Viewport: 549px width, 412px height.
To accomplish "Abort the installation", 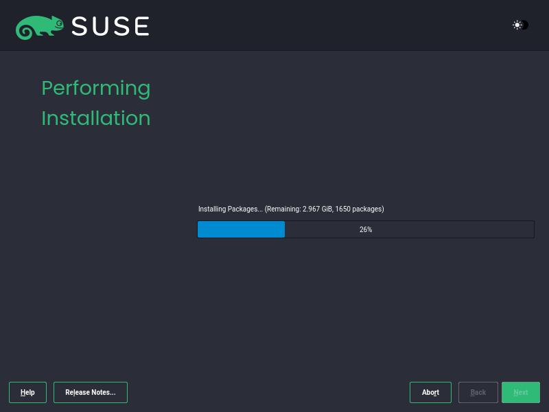I will pyautogui.click(x=430, y=392).
